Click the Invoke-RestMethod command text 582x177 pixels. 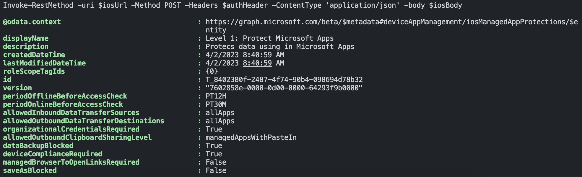pos(38,5)
